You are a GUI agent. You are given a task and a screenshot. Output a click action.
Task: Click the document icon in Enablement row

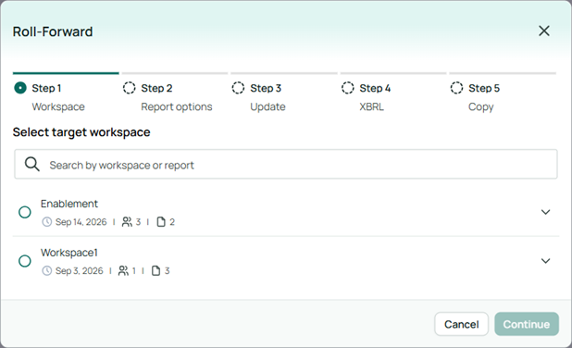[161, 222]
